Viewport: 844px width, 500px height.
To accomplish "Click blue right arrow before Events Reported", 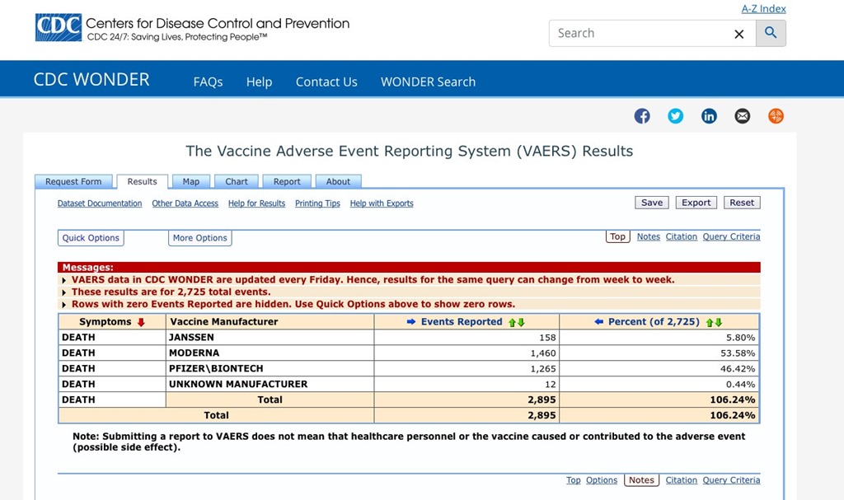I will point(411,322).
